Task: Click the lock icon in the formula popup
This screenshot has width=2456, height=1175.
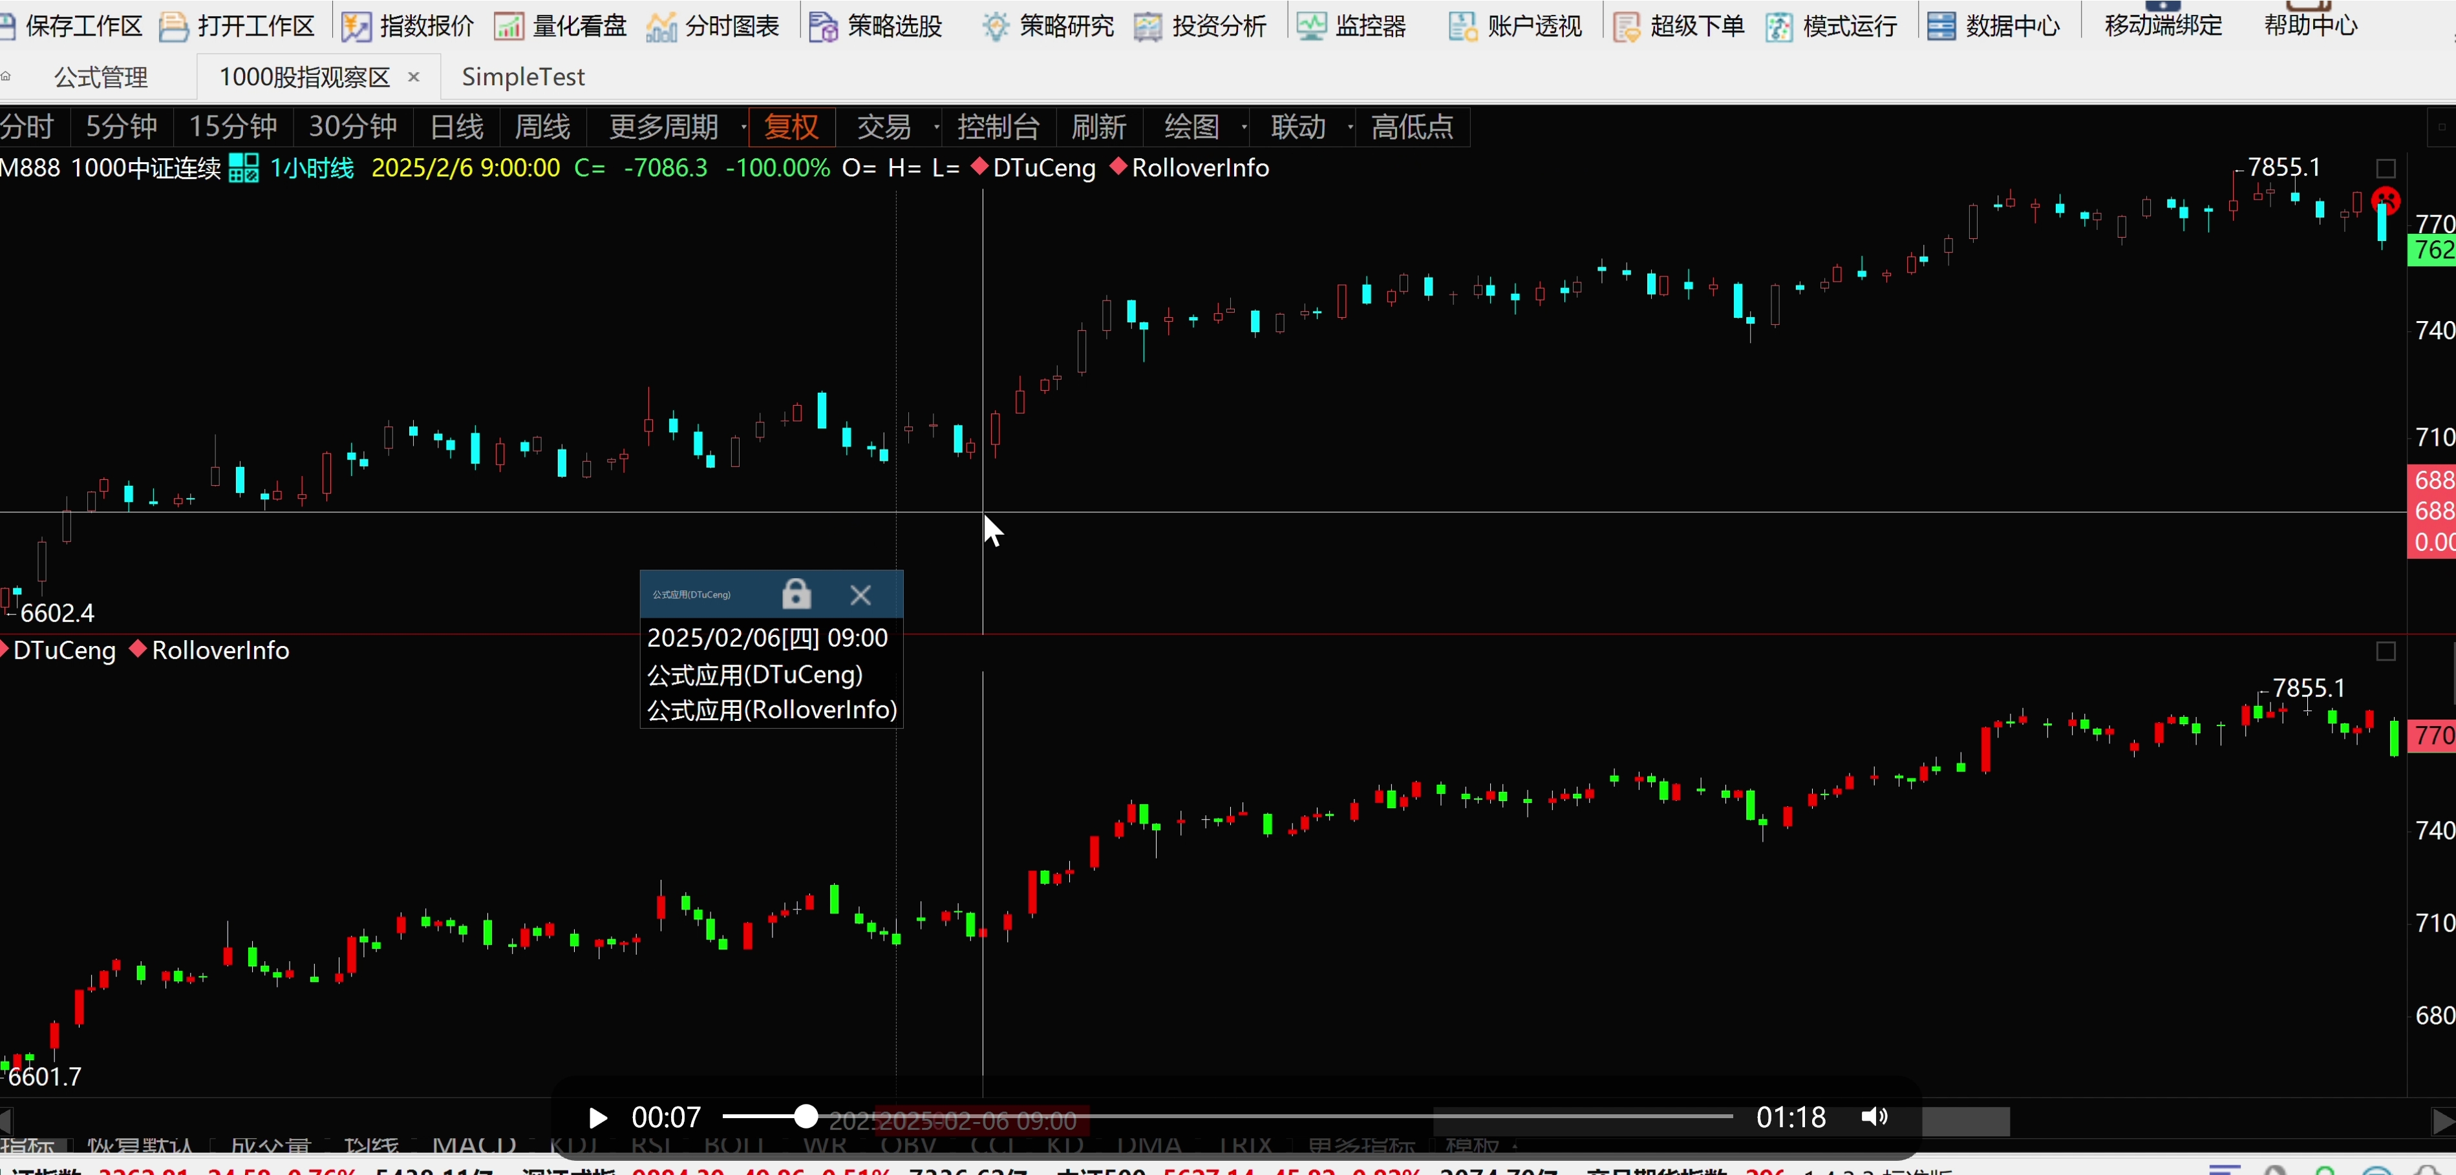Action: [x=796, y=594]
